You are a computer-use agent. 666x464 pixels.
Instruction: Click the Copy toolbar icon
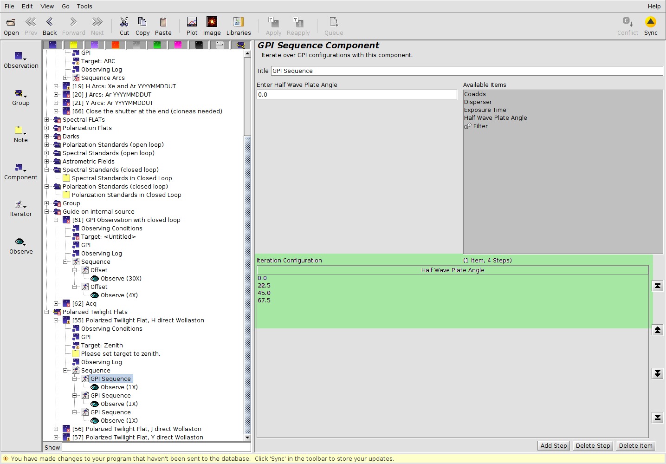coord(142,22)
